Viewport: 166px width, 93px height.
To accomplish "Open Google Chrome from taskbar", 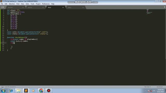I will [41, 91].
